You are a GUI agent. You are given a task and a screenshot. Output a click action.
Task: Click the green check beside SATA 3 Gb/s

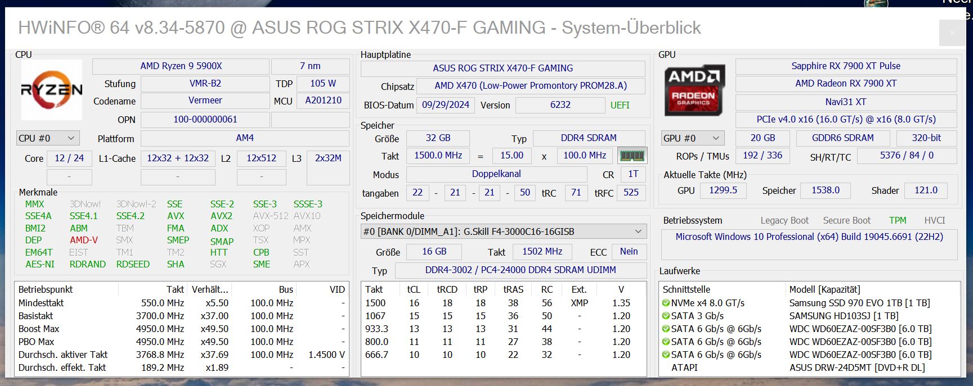(x=666, y=316)
